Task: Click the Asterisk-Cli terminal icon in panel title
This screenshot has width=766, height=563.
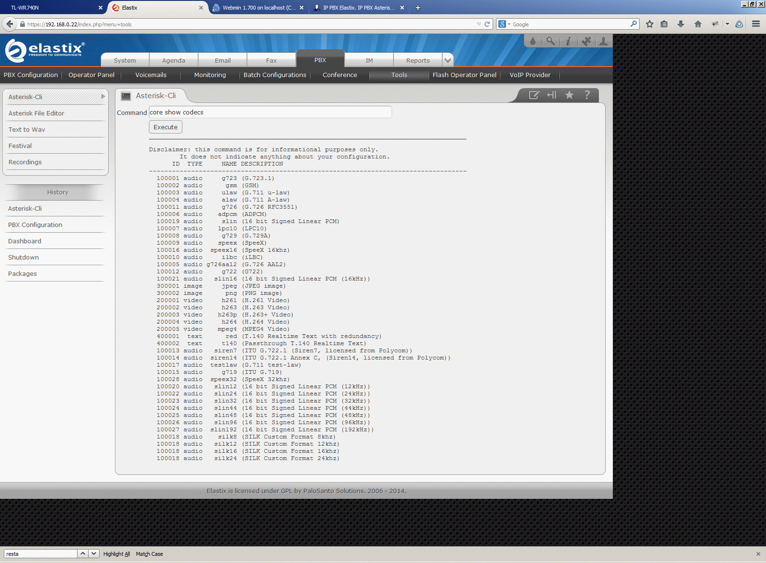Action: pyautogui.click(x=126, y=96)
